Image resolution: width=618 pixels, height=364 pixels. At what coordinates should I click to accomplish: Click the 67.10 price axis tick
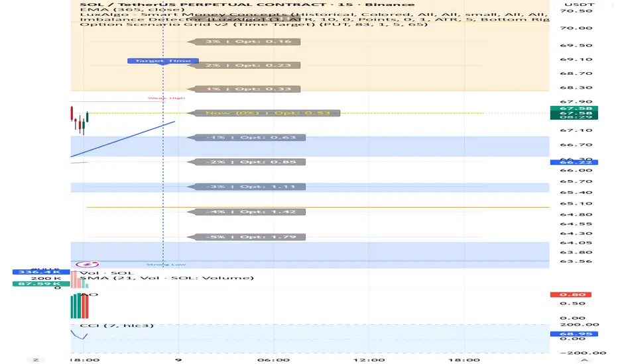[576, 130]
